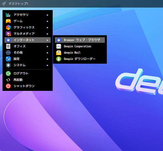Expand the グラフィックス submenu arrow
The image size is (163, 151).
tap(47, 27)
